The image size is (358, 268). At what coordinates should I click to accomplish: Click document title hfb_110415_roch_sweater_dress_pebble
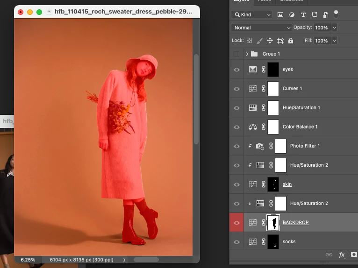click(123, 12)
